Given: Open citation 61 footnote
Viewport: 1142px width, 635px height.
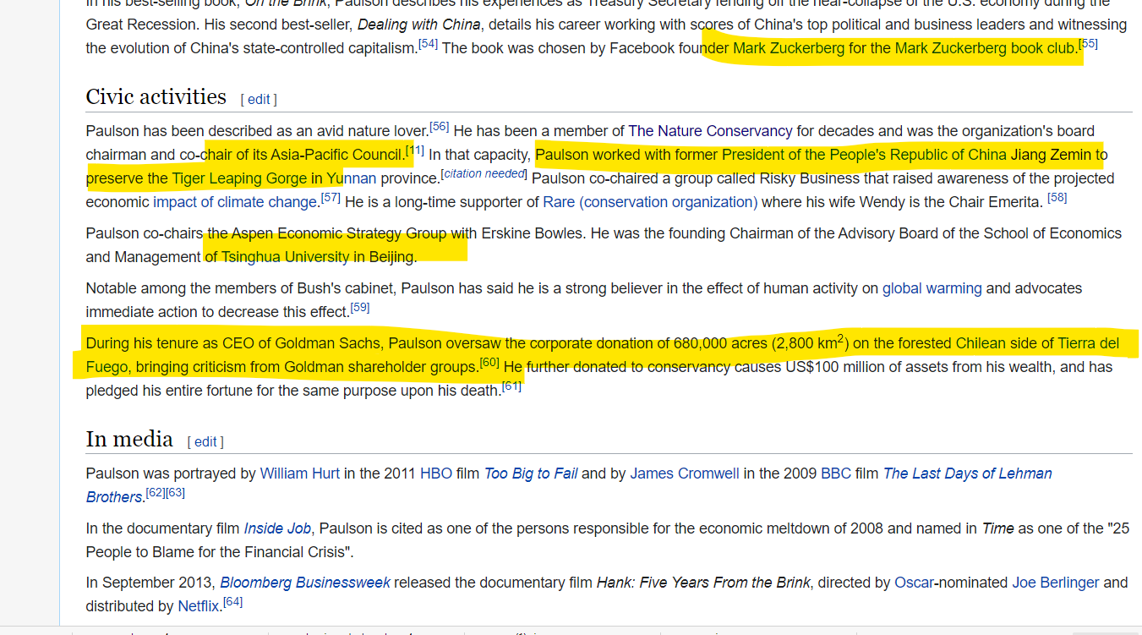Looking at the screenshot, I should coord(511,386).
